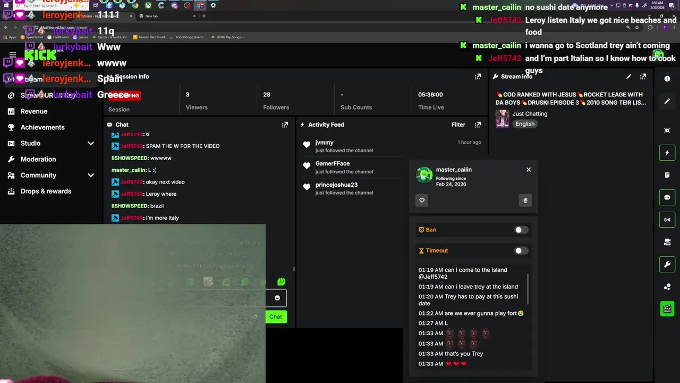Viewport: 680px width, 383px height.
Task: Open the Moderation page
Action: [x=38, y=159]
